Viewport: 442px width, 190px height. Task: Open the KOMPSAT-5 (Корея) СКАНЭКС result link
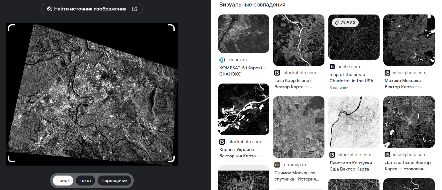coord(243,71)
